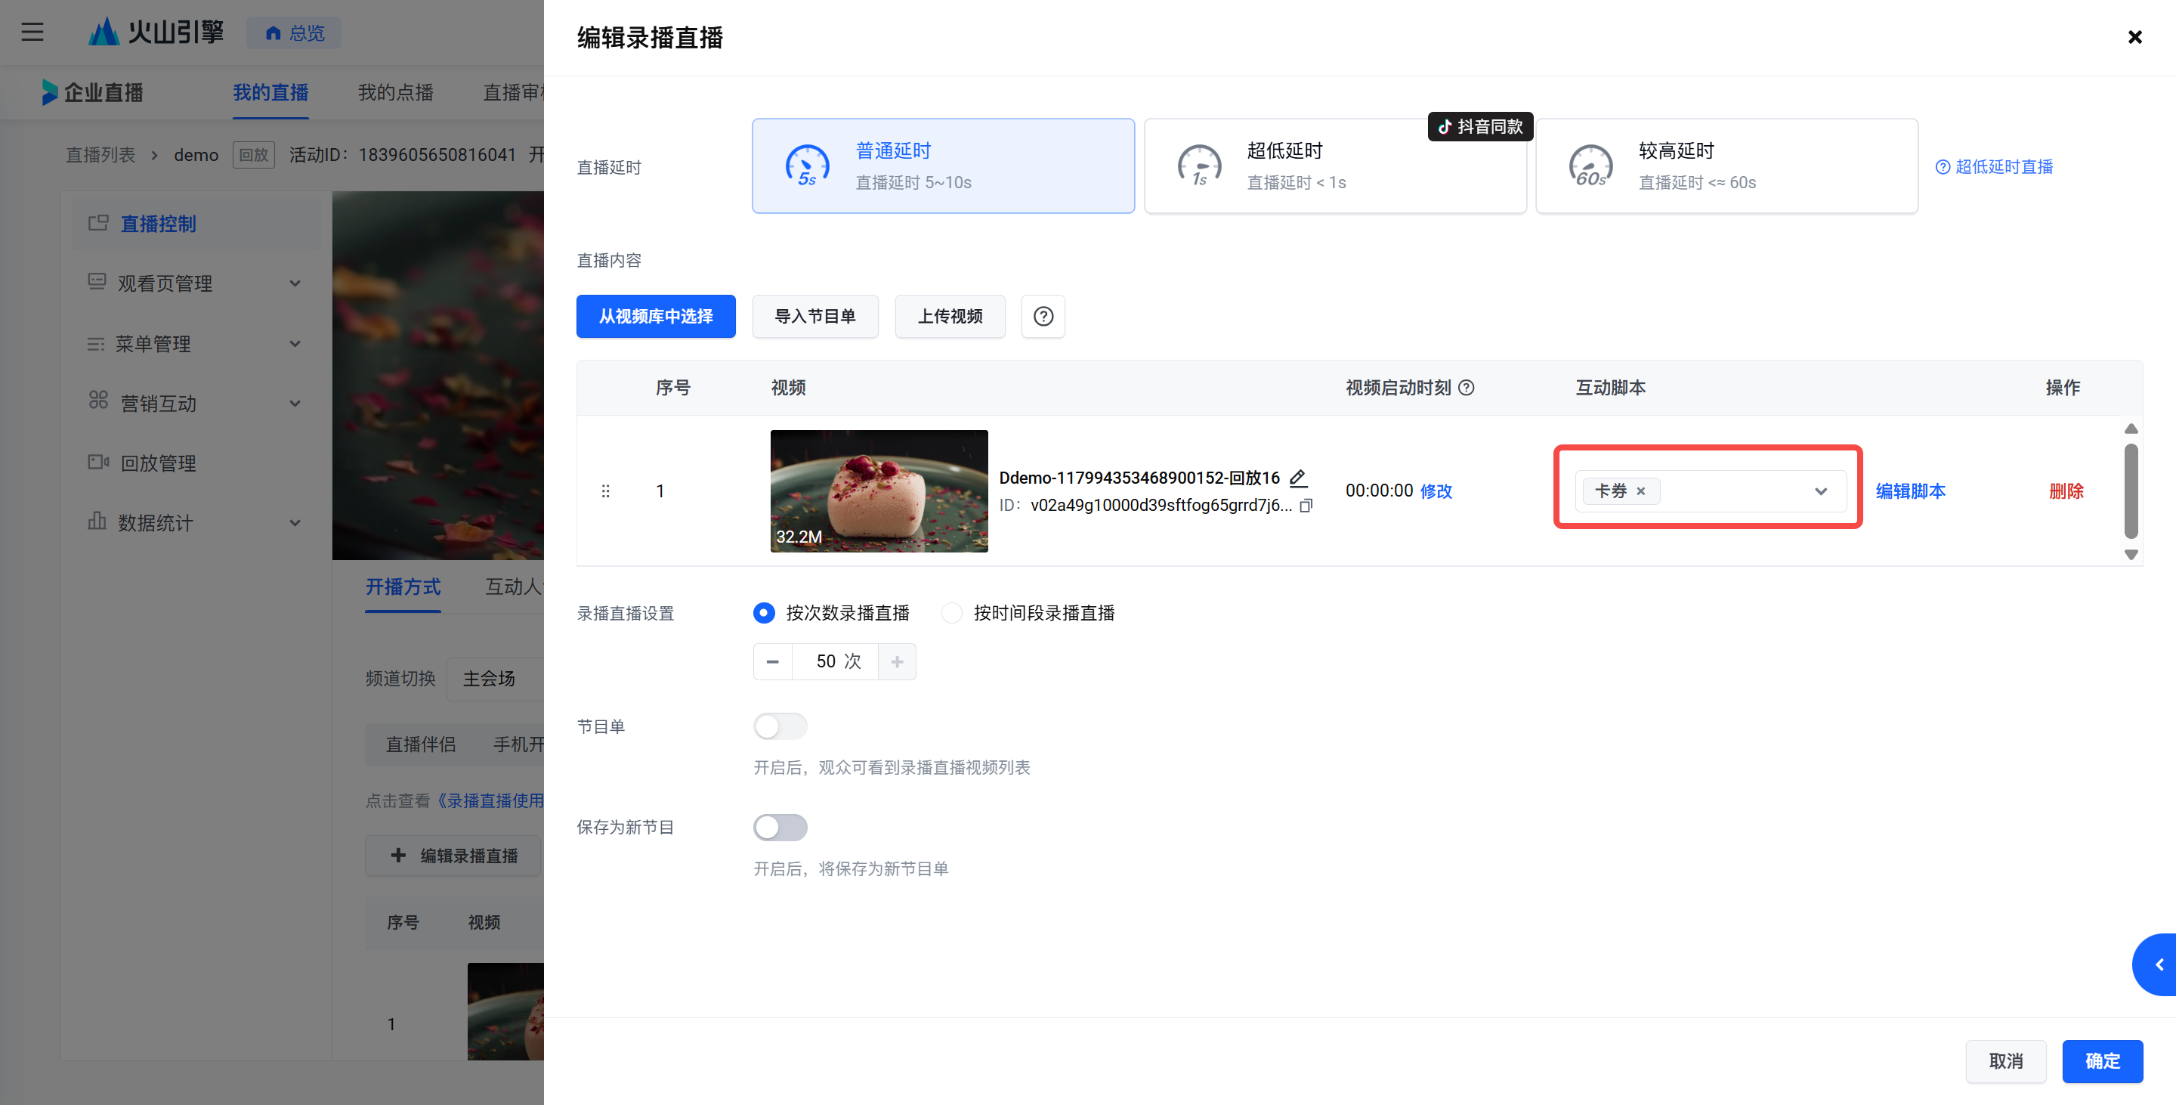The width and height of the screenshot is (2176, 1105).
Task: Open the 互动脚本 dropdown arrow
Action: (1820, 491)
